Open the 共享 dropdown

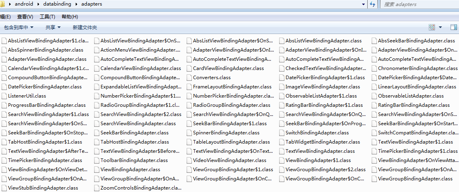tap(53, 27)
